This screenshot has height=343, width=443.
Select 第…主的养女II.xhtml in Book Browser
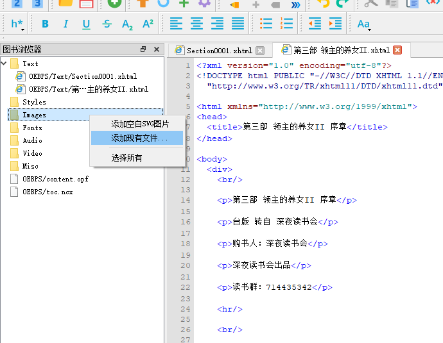89,89
